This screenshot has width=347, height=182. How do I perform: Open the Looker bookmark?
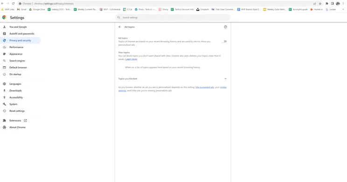point(331,9)
